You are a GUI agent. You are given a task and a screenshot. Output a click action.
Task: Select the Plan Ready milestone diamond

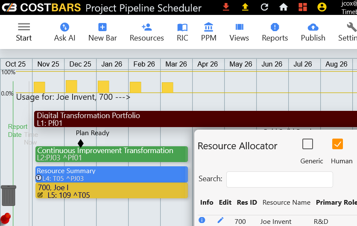click(x=81, y=143)
